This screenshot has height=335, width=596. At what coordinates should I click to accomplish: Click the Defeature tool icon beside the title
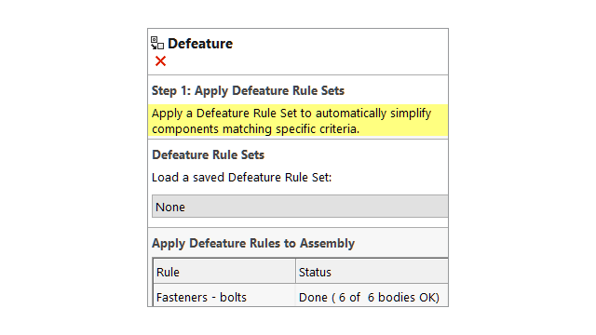click(x=157, y=43)
